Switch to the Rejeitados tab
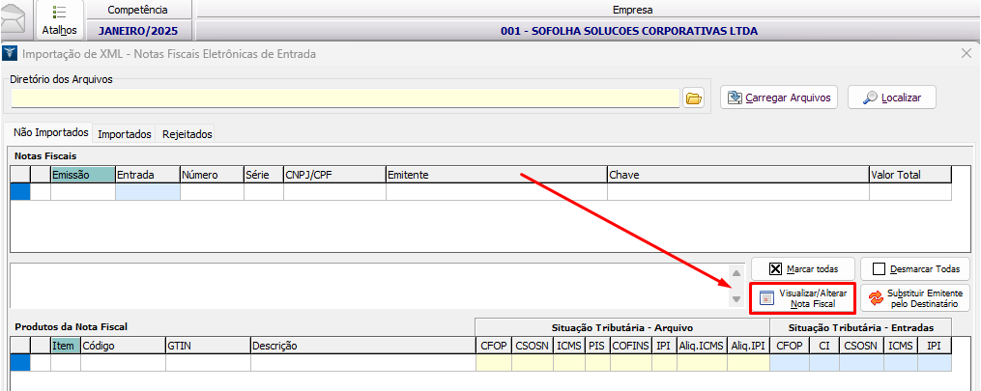This screenshot has height=391, width=981. [x=188, y=134]
